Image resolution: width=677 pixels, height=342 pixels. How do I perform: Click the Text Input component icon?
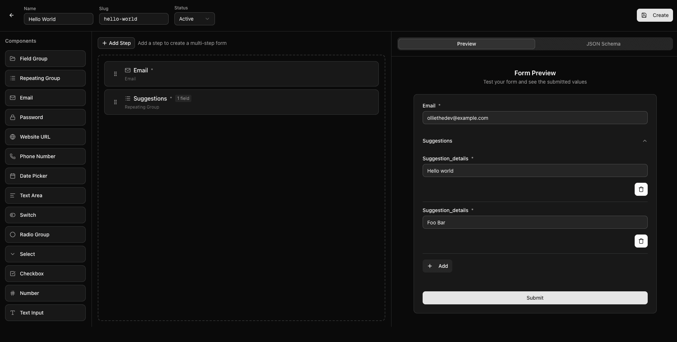(13, 313)
